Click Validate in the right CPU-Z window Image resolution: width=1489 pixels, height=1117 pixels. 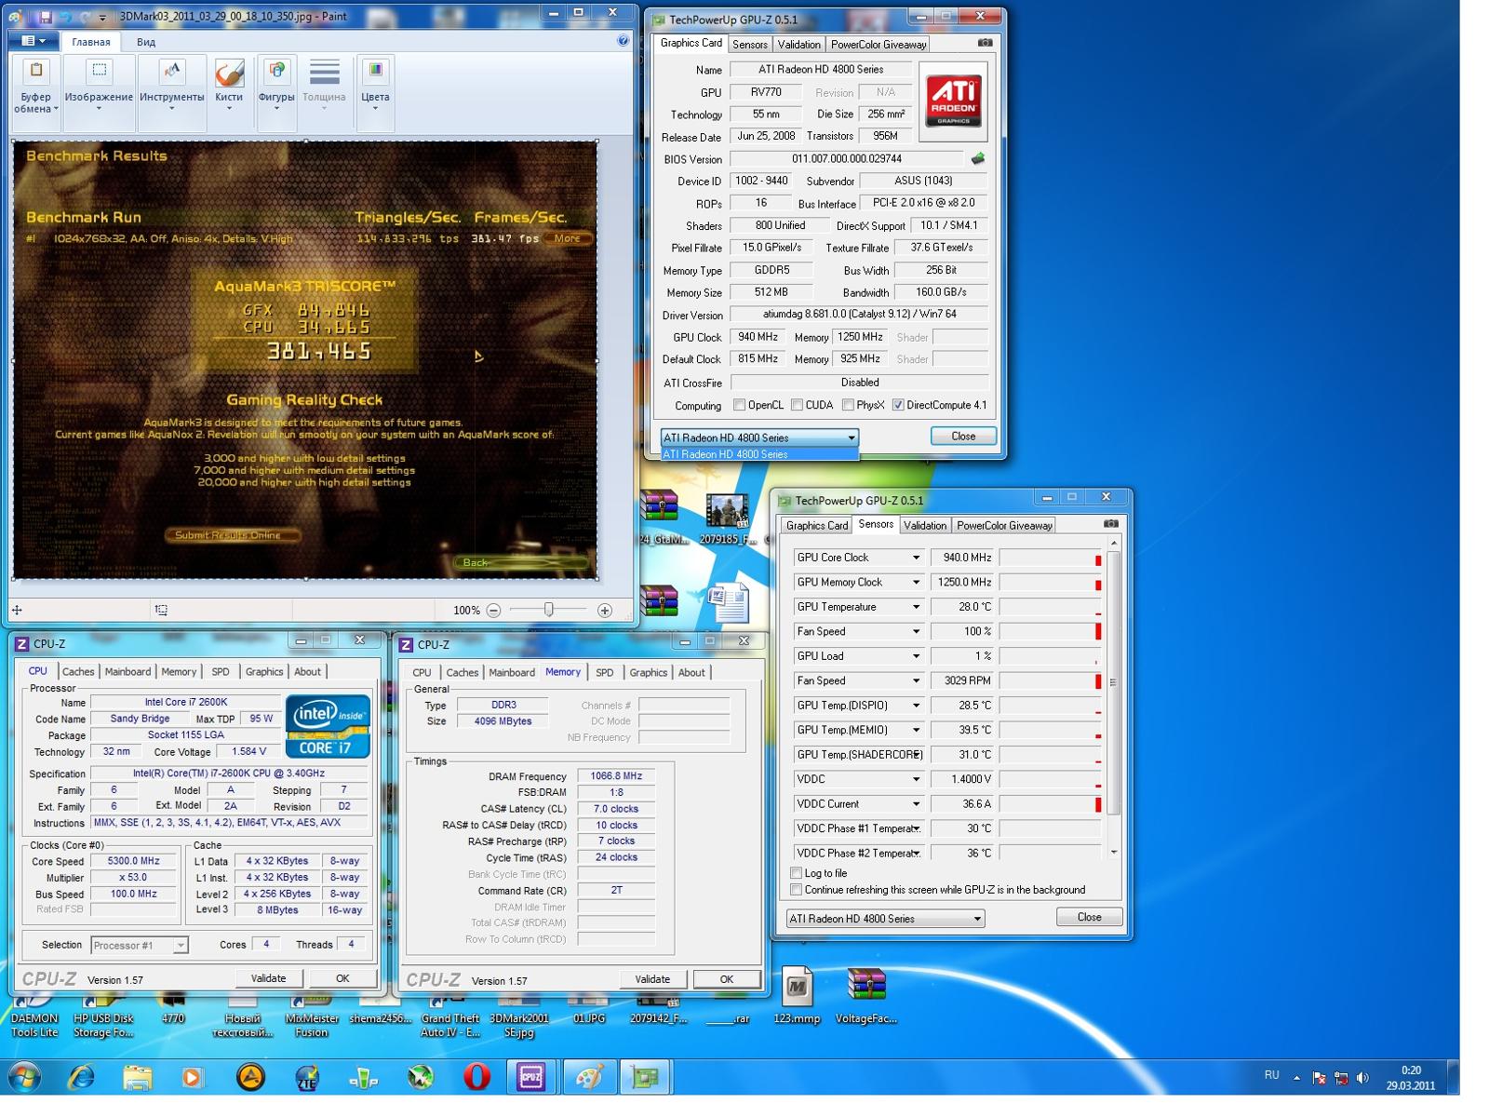(x=652, y=979)
